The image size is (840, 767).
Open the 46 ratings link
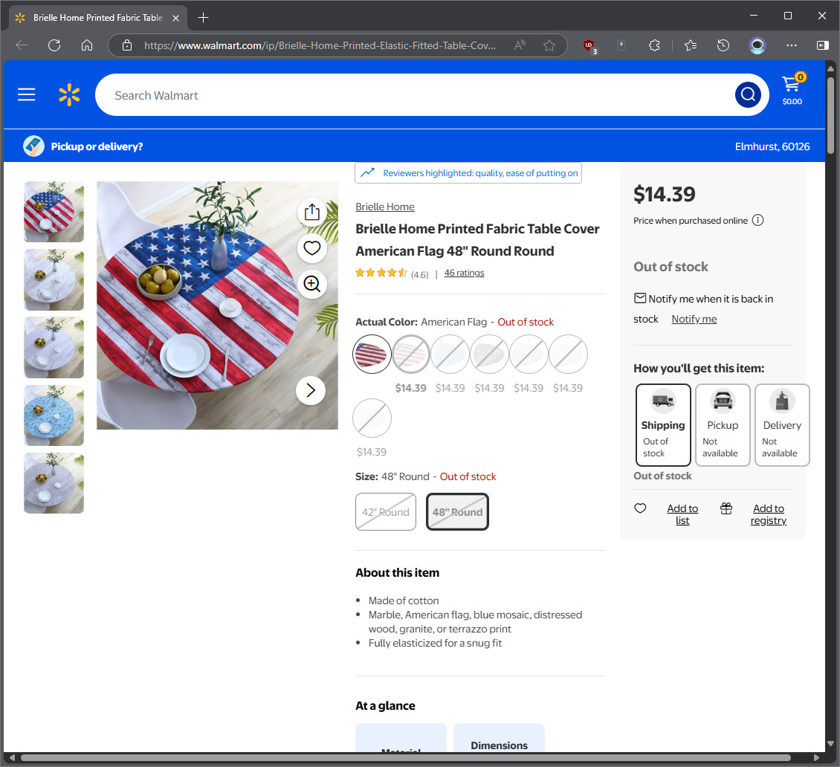coord(464,273)
